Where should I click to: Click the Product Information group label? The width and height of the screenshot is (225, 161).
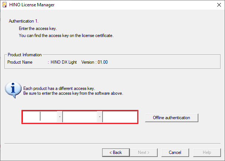click(x=25, y=55)
